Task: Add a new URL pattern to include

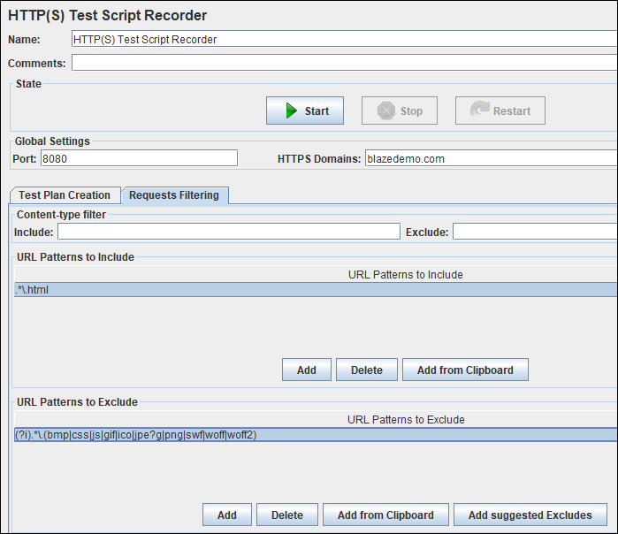Action: coord(306,370)
